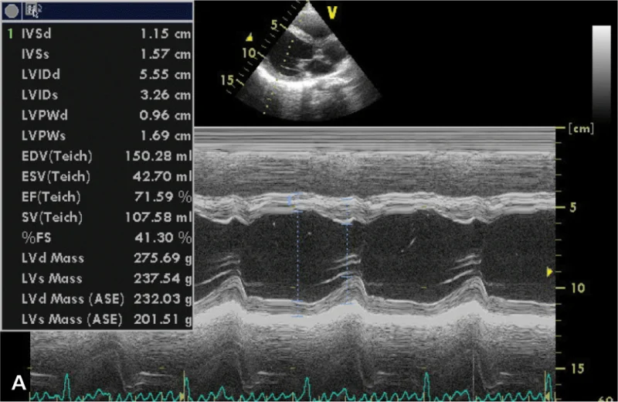Click the yellow V probe orientation marker

point(332,13)
